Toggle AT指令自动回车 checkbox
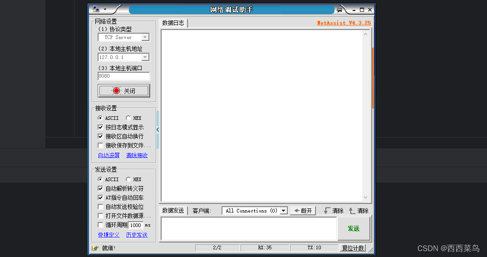This screenshot has width=487, height=257. click(x=100, y=198)
